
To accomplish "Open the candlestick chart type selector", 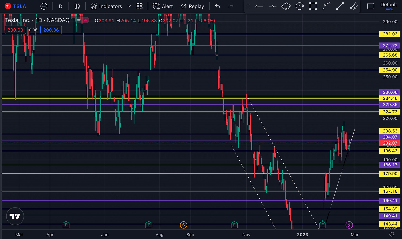I will pyautogui.click(x=77, y=6).
